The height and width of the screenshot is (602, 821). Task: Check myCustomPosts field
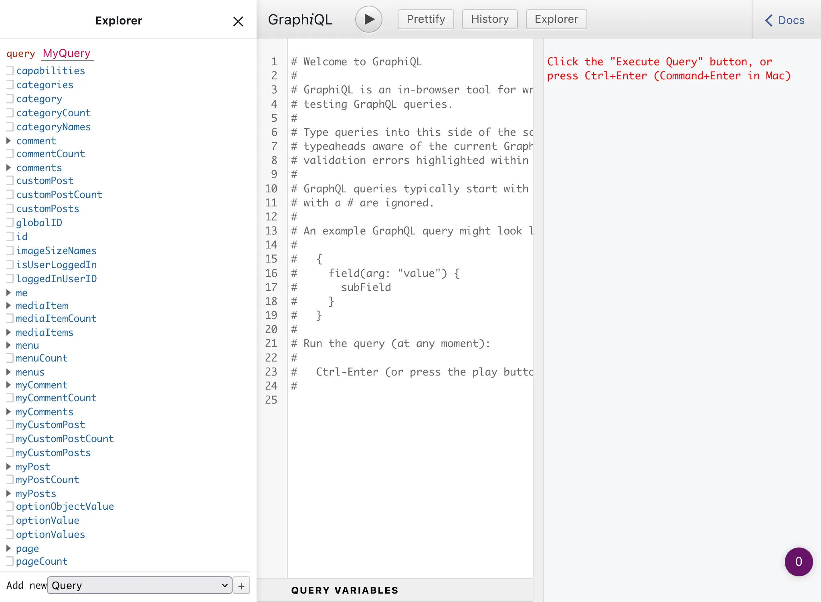tap(10, 453)
